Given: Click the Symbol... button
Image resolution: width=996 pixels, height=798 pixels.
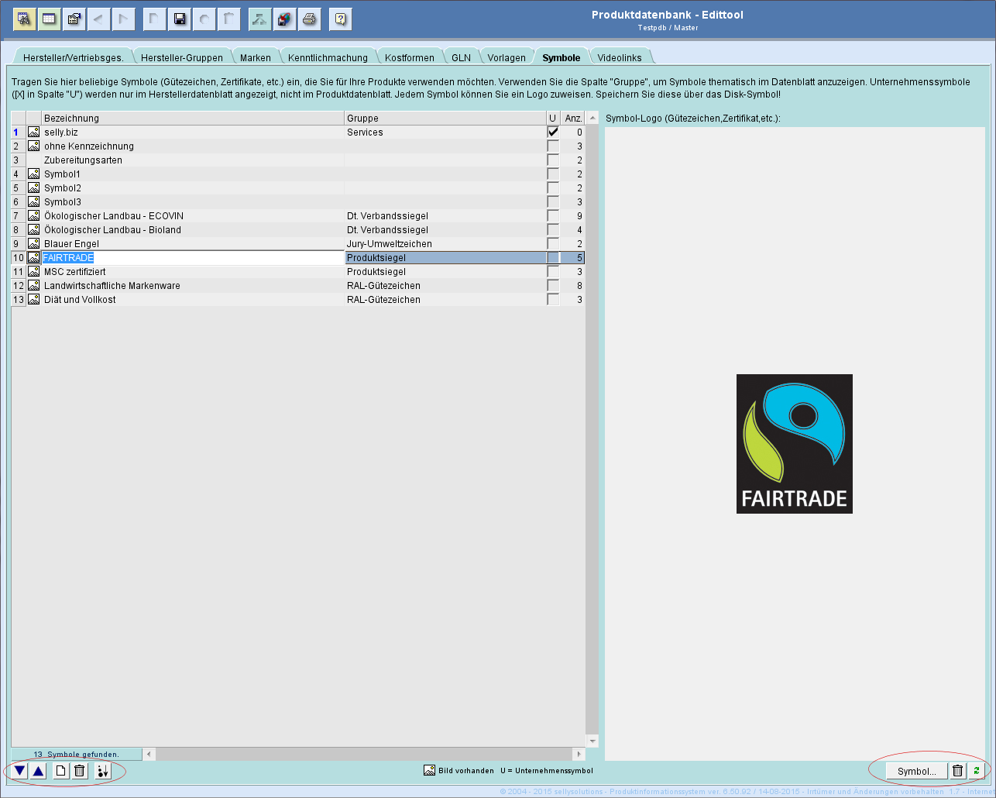Looking at the screenshot, I should pos(916,771).
